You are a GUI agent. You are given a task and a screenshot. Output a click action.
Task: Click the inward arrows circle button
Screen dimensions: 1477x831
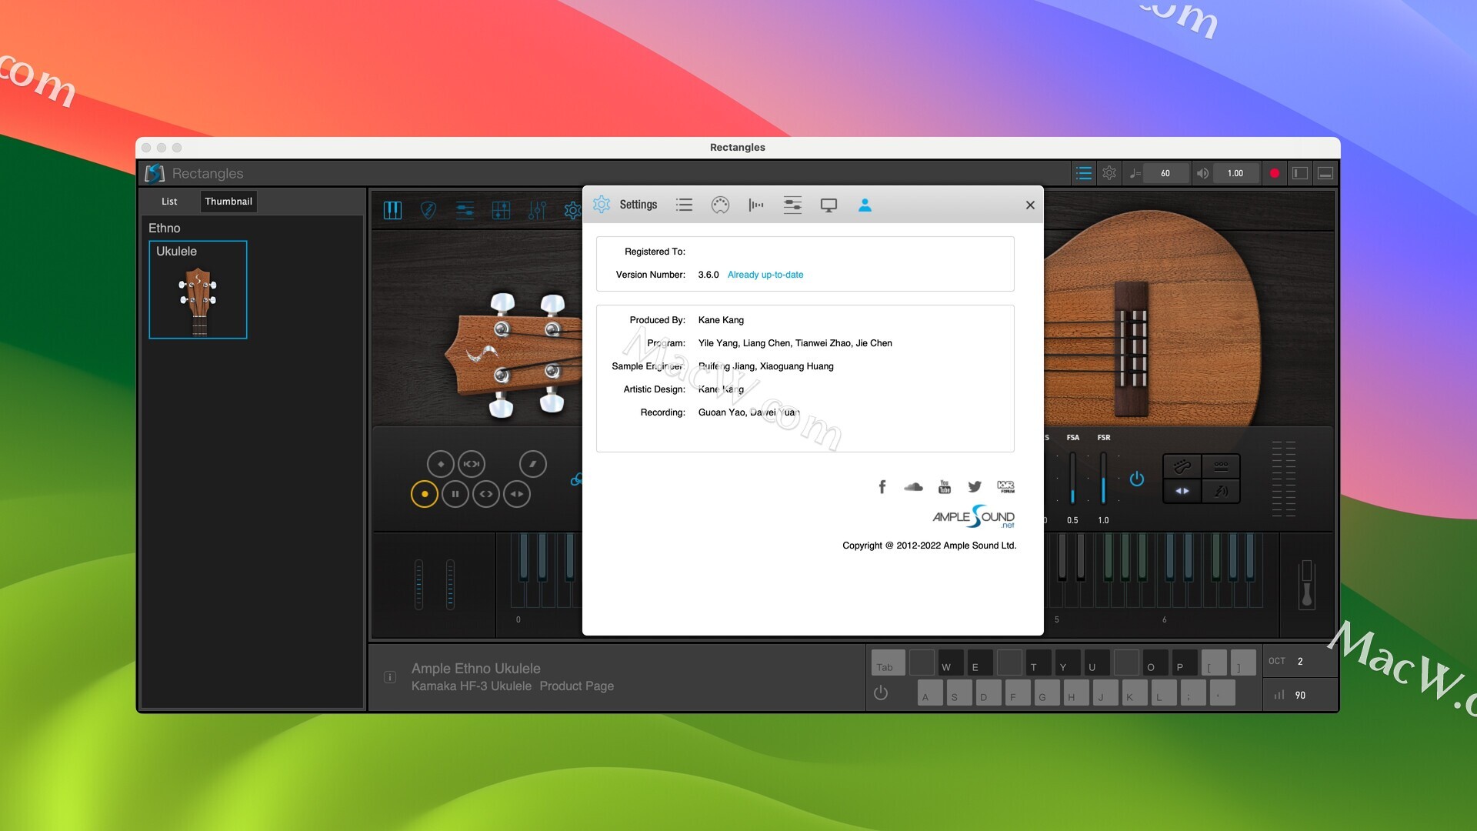tap(472, 464)
